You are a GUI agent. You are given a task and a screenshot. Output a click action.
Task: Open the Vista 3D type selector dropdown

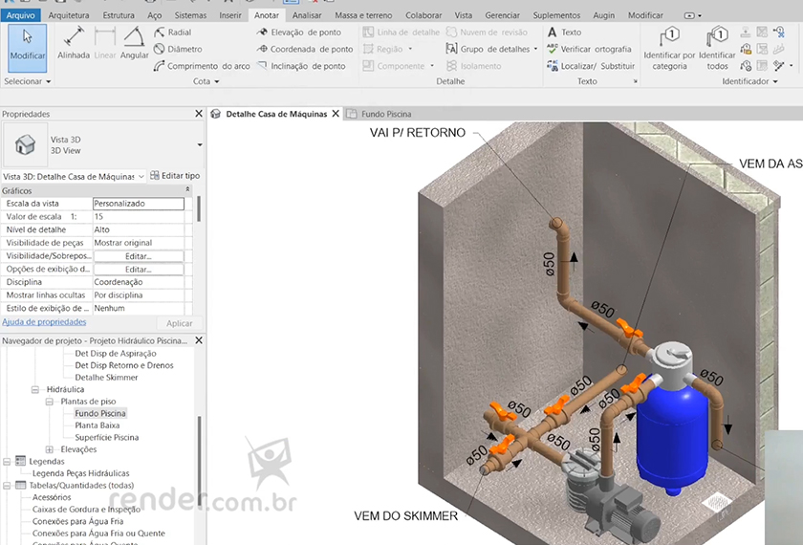200,144
